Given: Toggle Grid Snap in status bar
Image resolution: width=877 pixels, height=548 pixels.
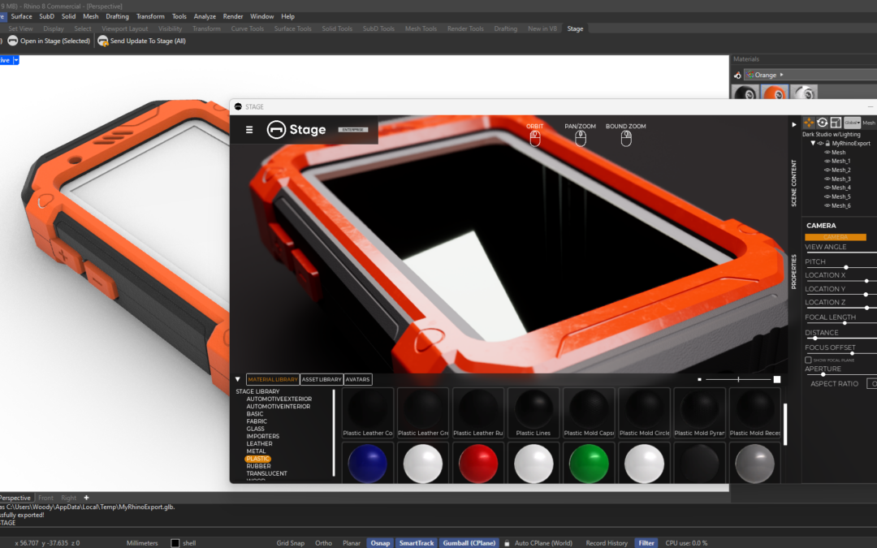Looking at the screenshot, I should click(x=290, y=543).
